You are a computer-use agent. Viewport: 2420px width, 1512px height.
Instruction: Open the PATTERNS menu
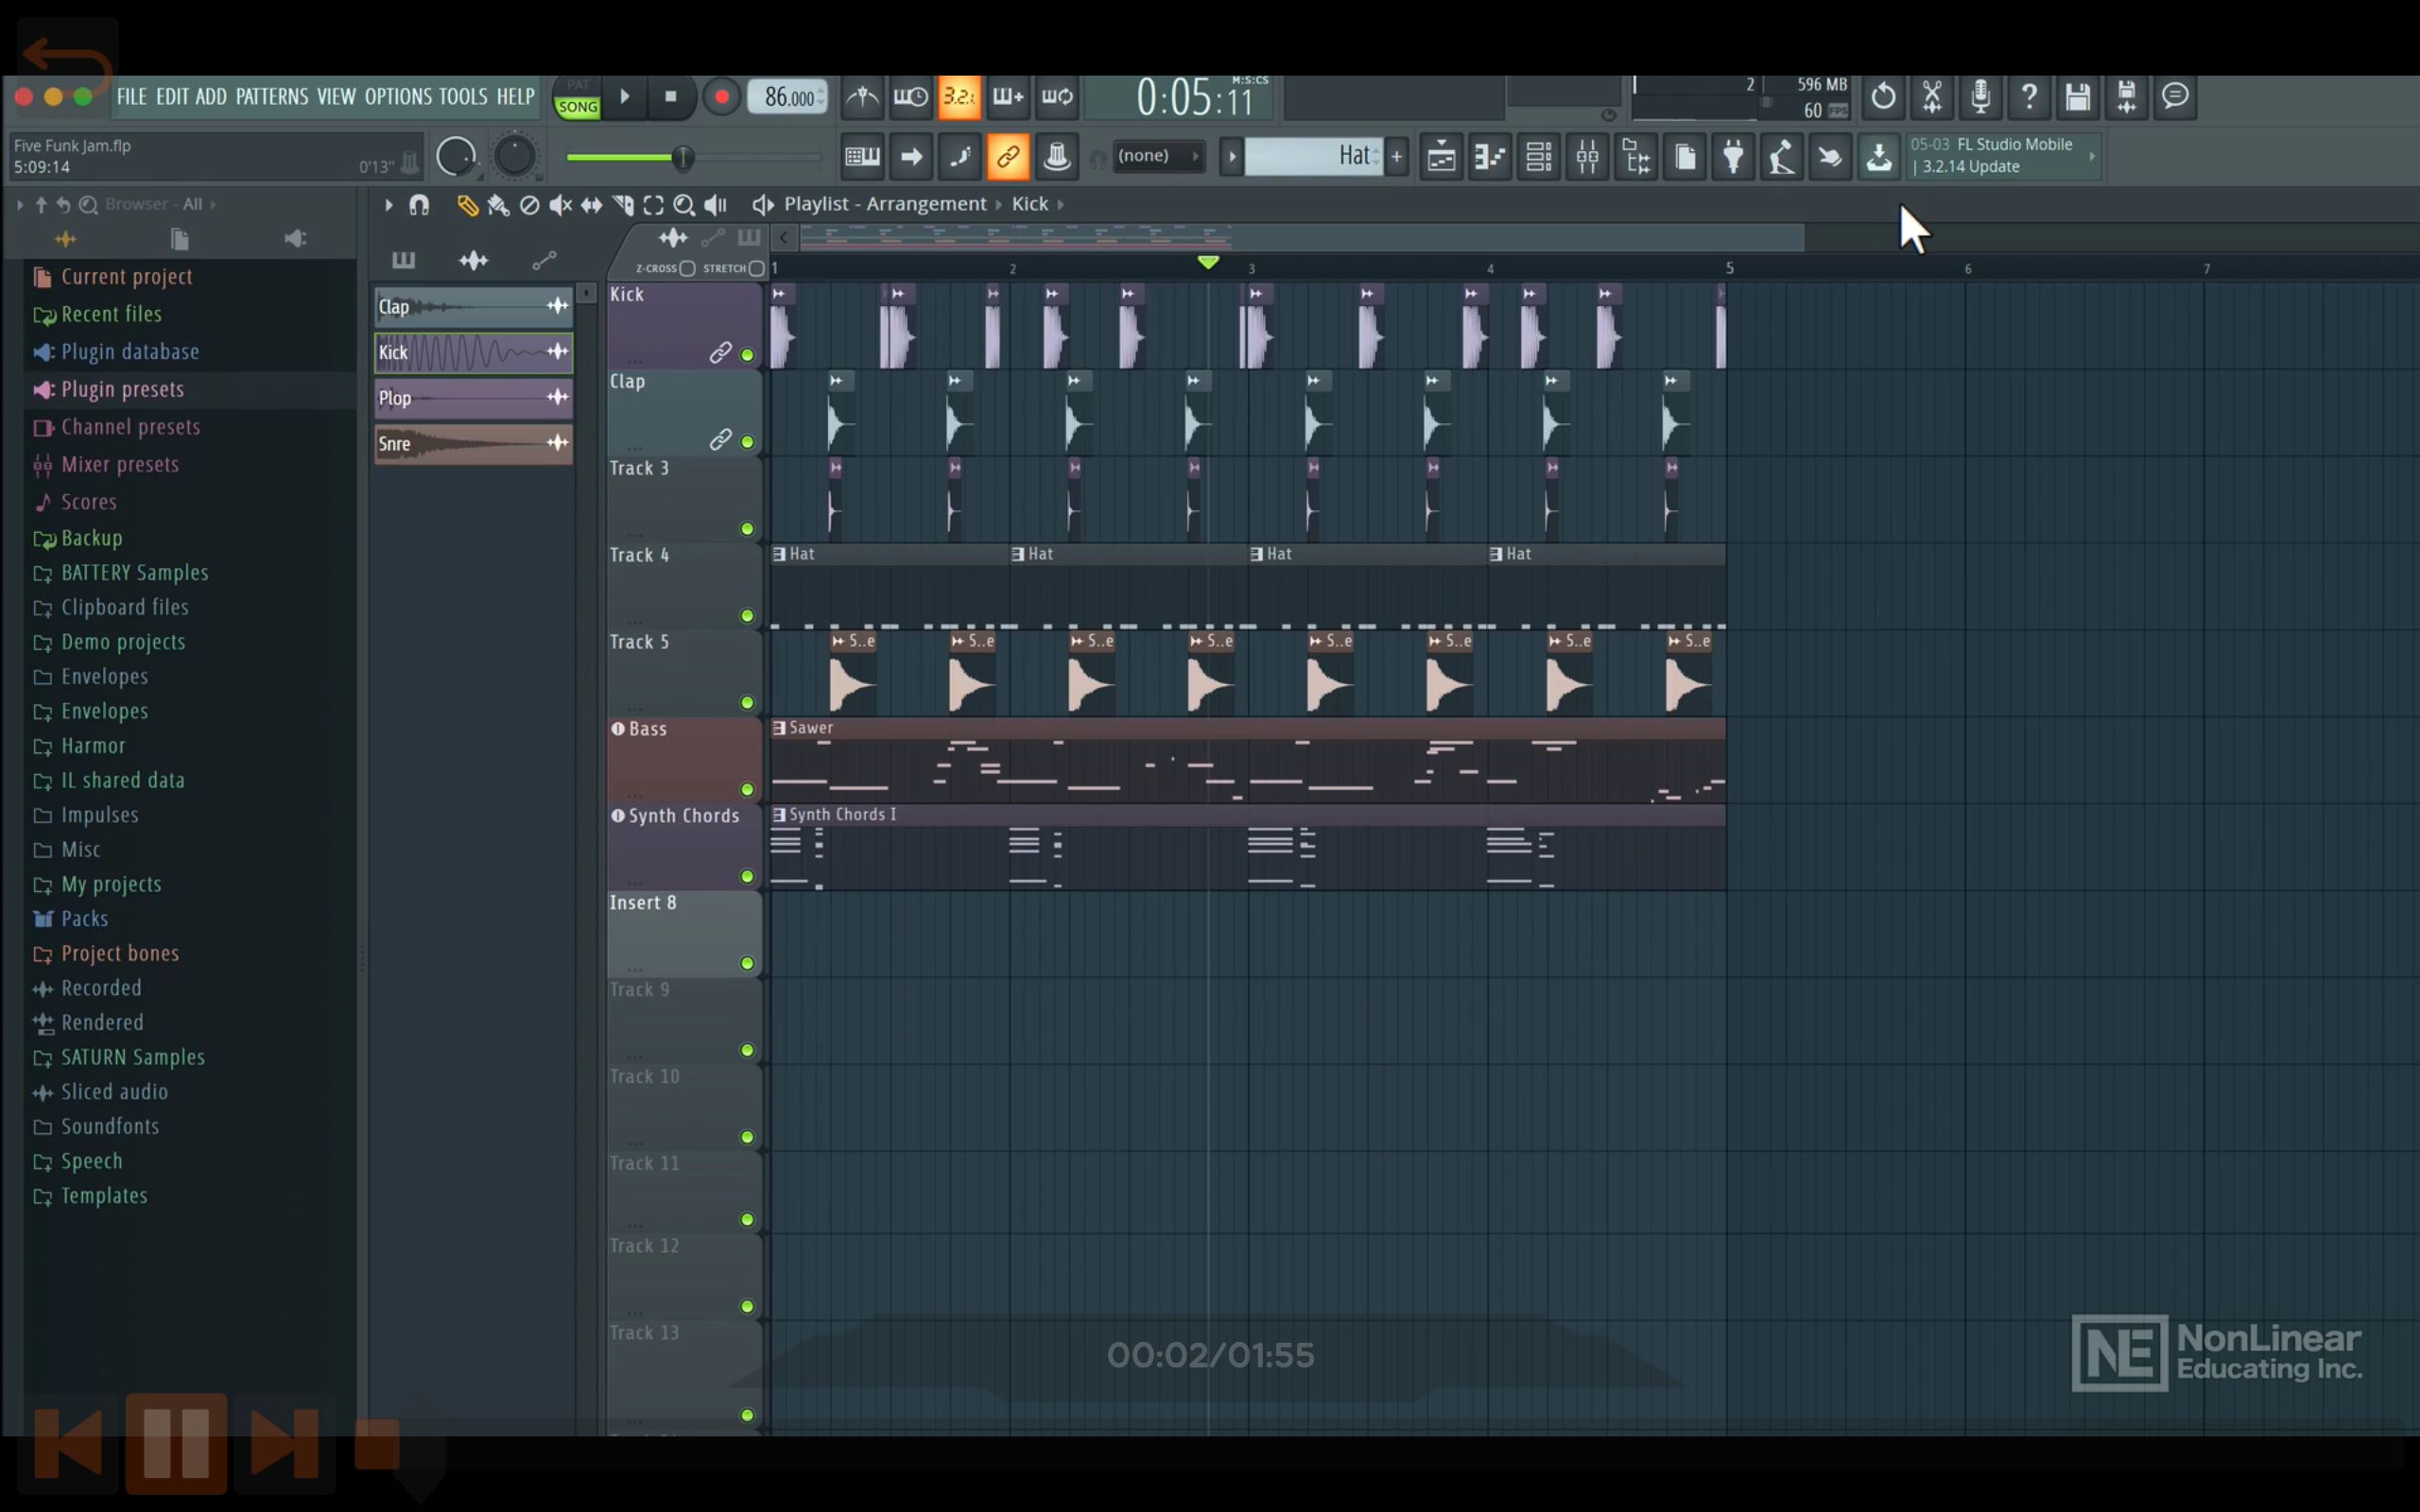coord(272,97)
